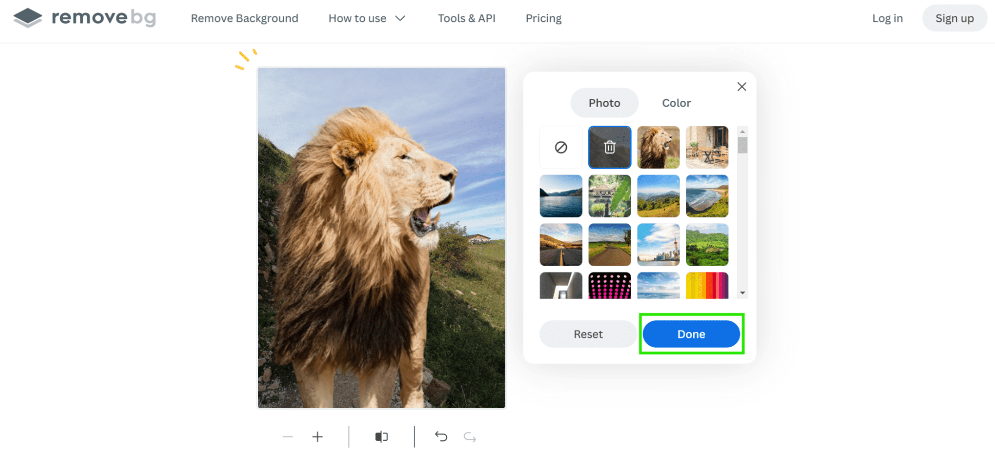Image resolution: width=995 pixels, height=474 pixels.
Task: Select the sea and clouds thumbnail
Action: [x=658, y=285]
